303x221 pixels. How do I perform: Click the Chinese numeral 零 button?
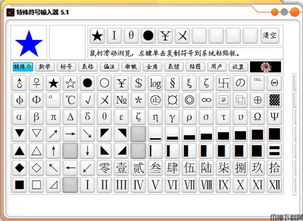coord(104,168)
